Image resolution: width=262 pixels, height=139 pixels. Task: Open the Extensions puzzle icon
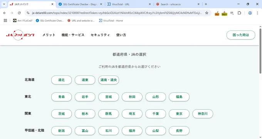tap(239, 13)
